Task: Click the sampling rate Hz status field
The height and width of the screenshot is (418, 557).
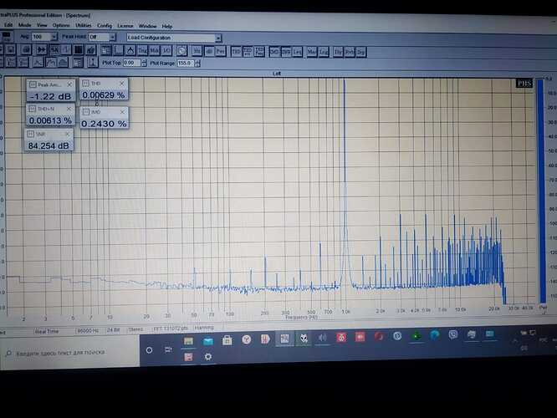Action: pos(88,330)
